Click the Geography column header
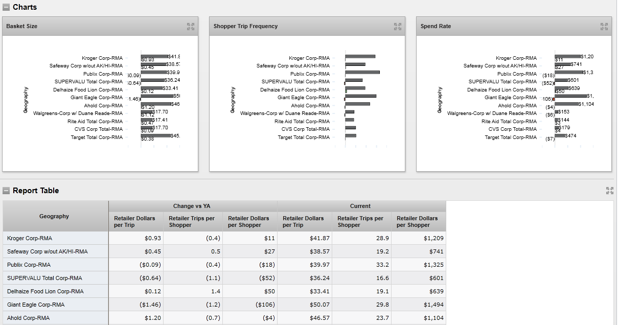This screenshot has height=325, width=618. tap(54, 216)
